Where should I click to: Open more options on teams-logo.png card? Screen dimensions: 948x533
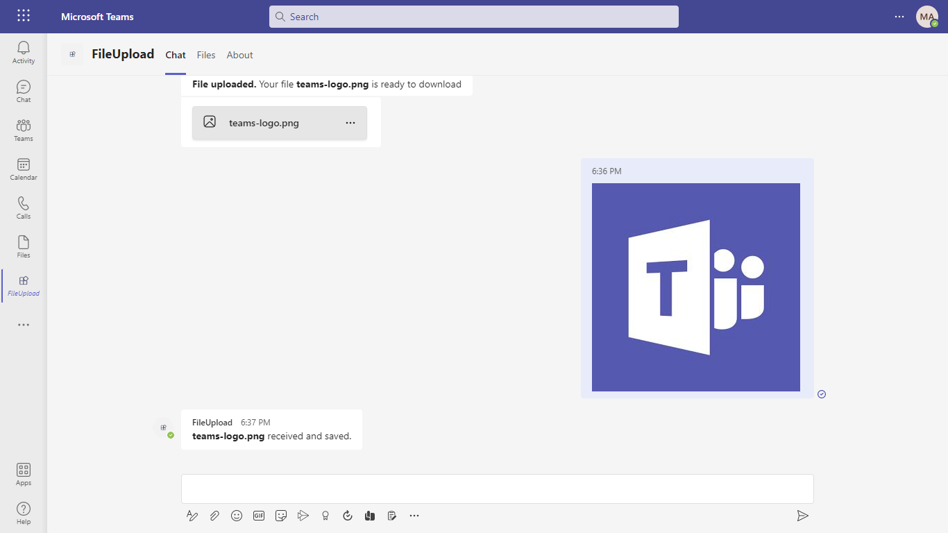[350, 123]
